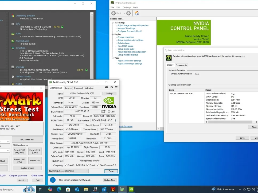The width and height of the screenshot is (258, 193).
Task: Click the RAM icon in Speccy
Action: pyautogui.click(x=13, y=34)
